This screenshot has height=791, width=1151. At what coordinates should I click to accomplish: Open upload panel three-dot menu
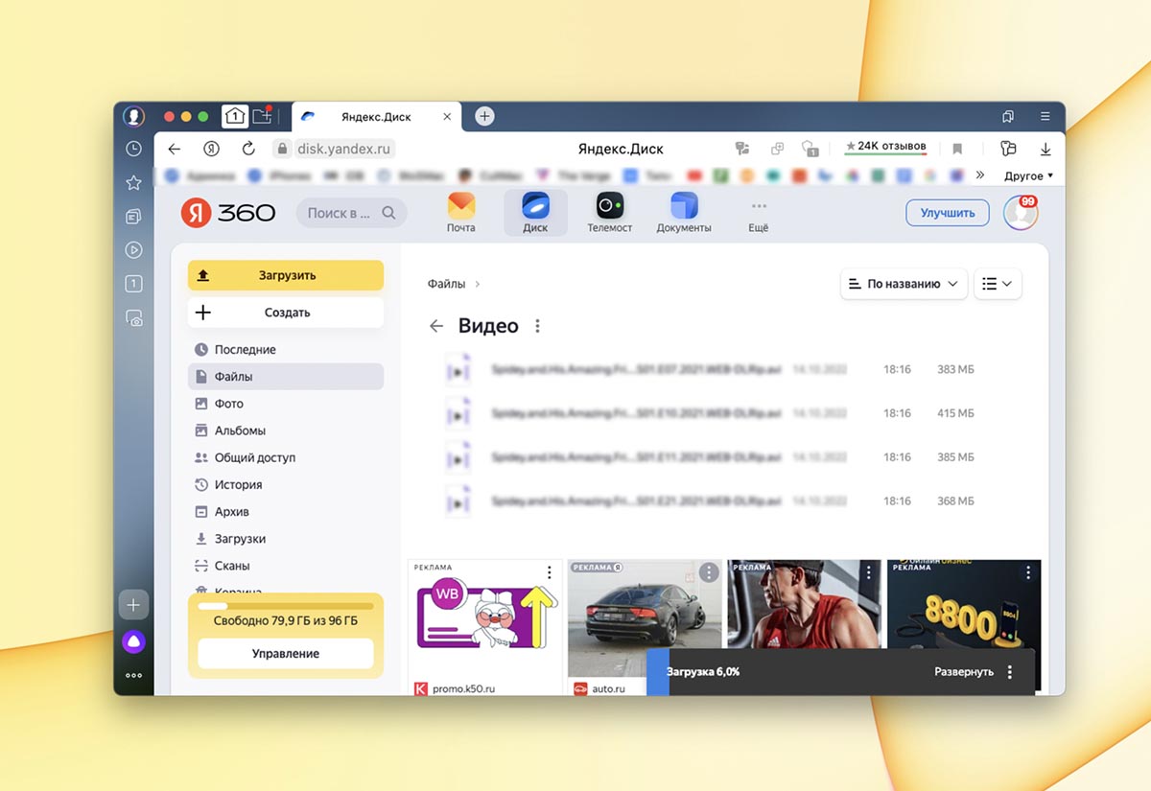[1010, 672]
